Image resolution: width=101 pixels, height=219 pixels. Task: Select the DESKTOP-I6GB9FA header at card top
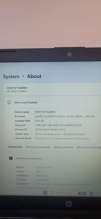[x=17, y=88]
